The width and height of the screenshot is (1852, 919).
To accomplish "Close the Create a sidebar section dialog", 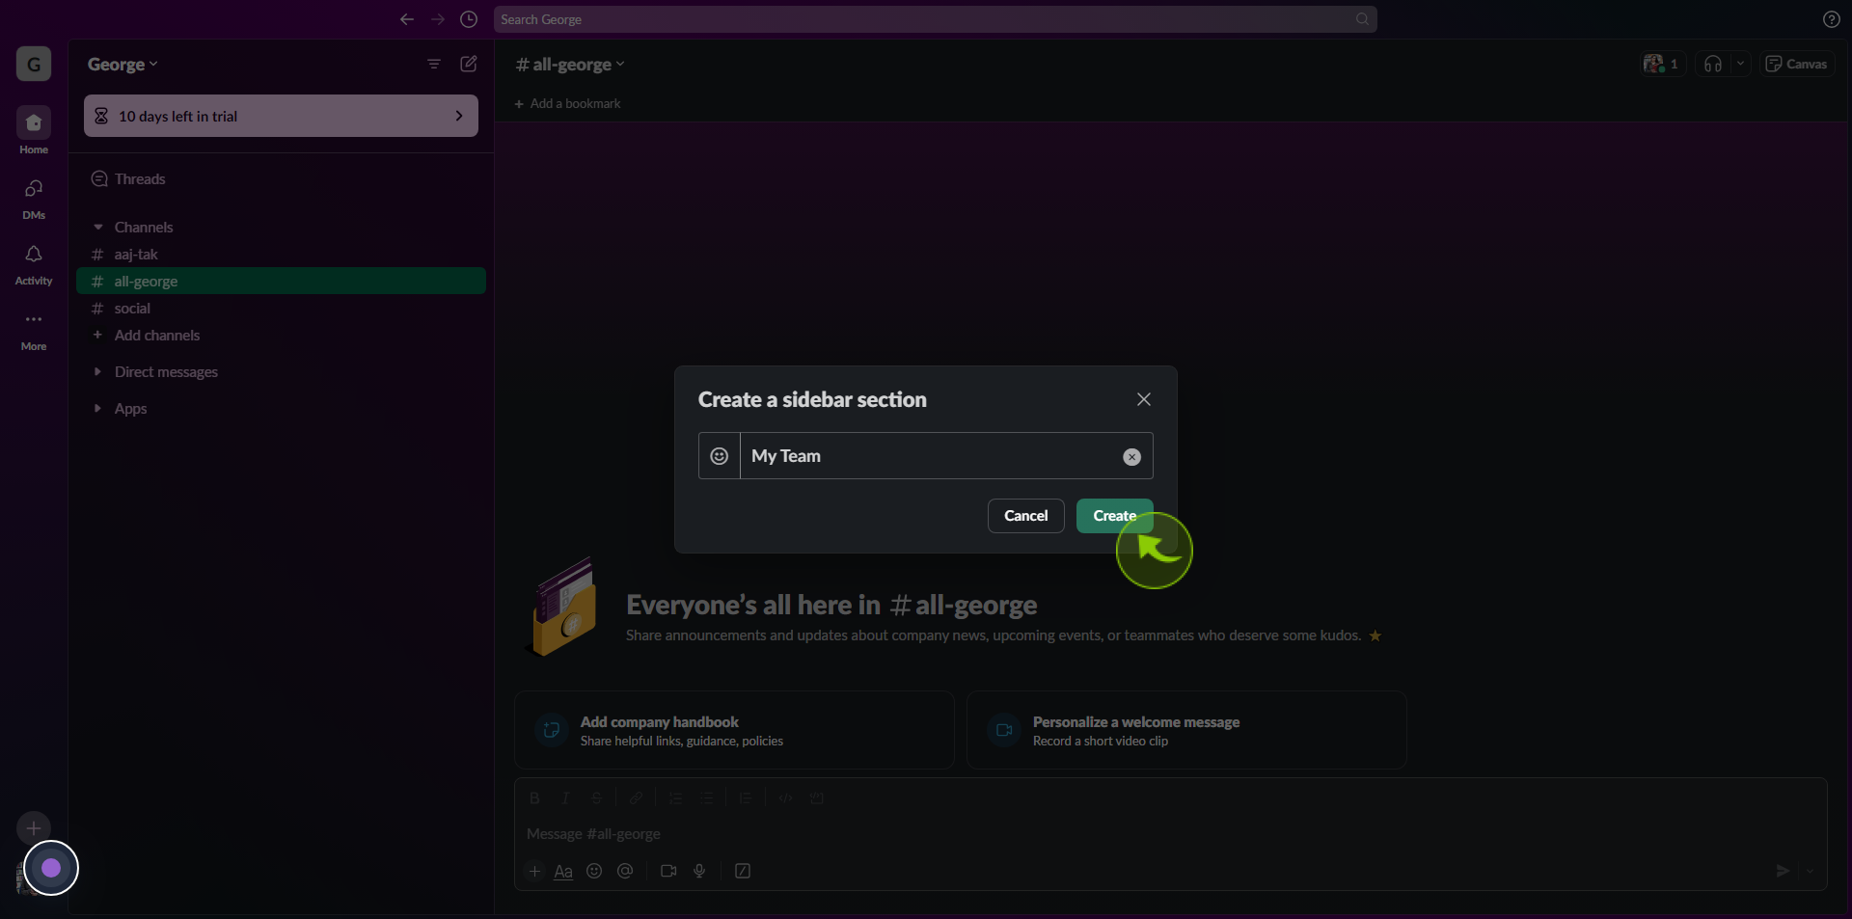I will coord(1144,399).
